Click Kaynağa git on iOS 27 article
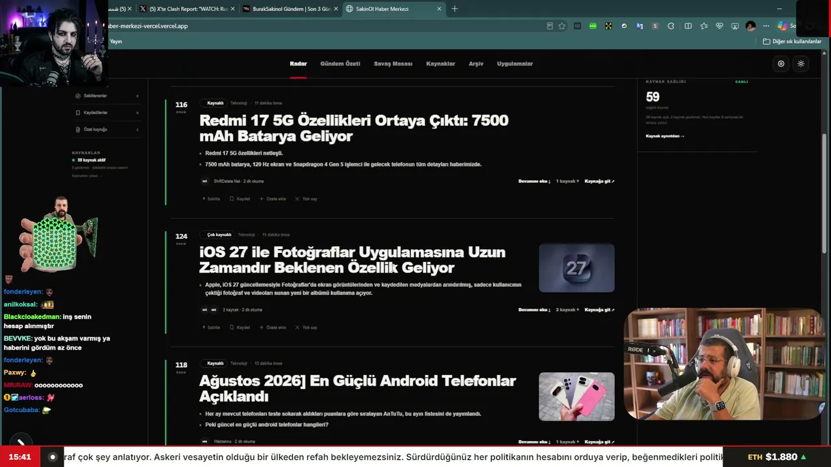831x467 pixels. coord(599,310)
